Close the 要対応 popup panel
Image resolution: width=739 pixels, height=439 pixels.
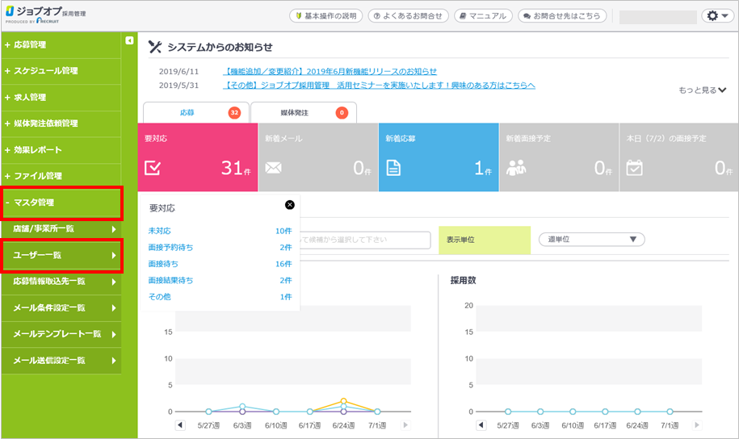(290, 205)
